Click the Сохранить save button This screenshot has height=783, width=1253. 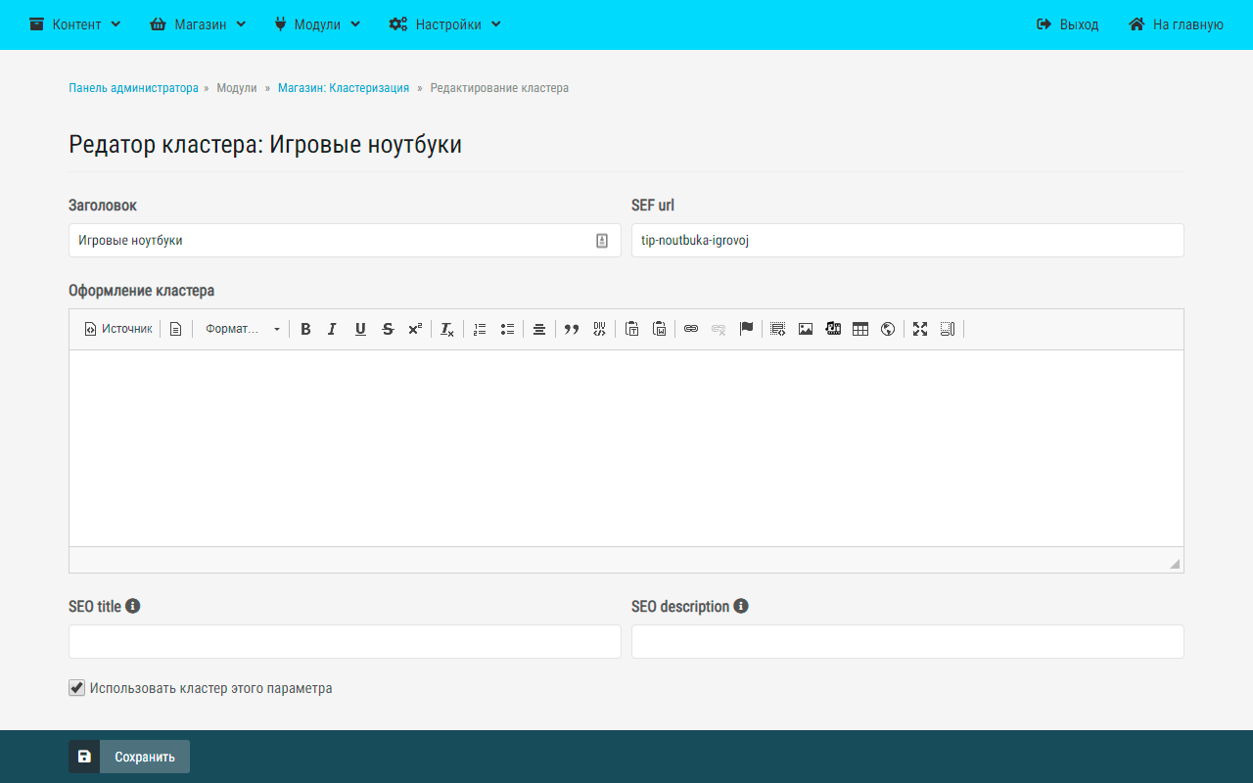click(129, 757)
